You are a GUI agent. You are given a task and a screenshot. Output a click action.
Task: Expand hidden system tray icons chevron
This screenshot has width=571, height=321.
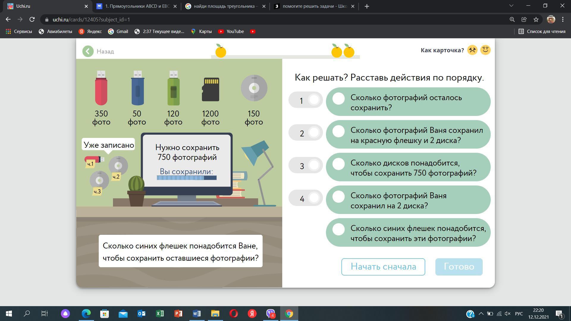click(481, 314)
